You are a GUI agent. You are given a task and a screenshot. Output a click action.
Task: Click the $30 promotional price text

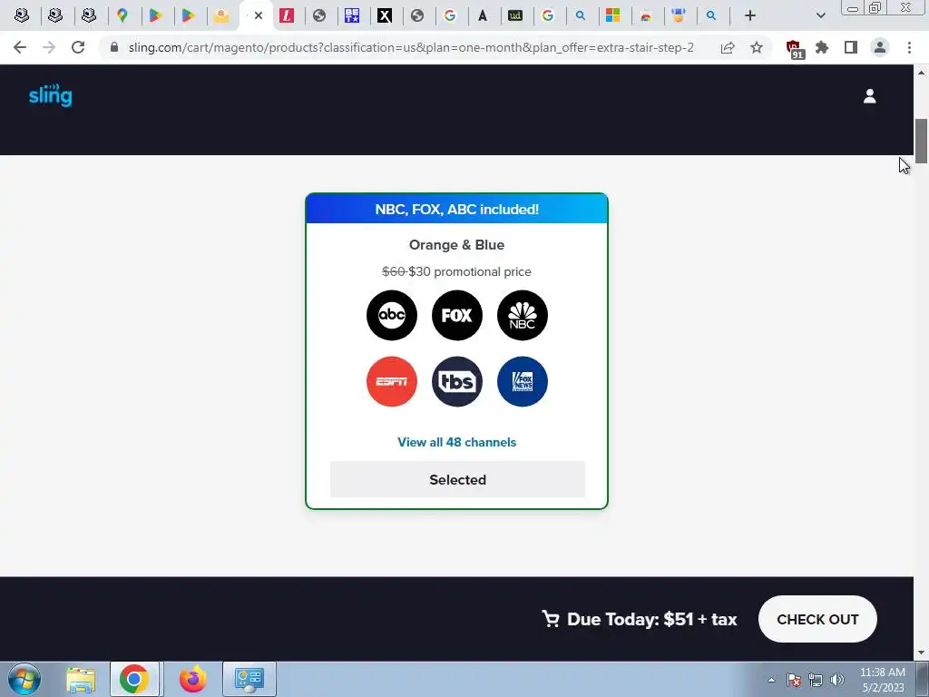(x=470, y=271)
